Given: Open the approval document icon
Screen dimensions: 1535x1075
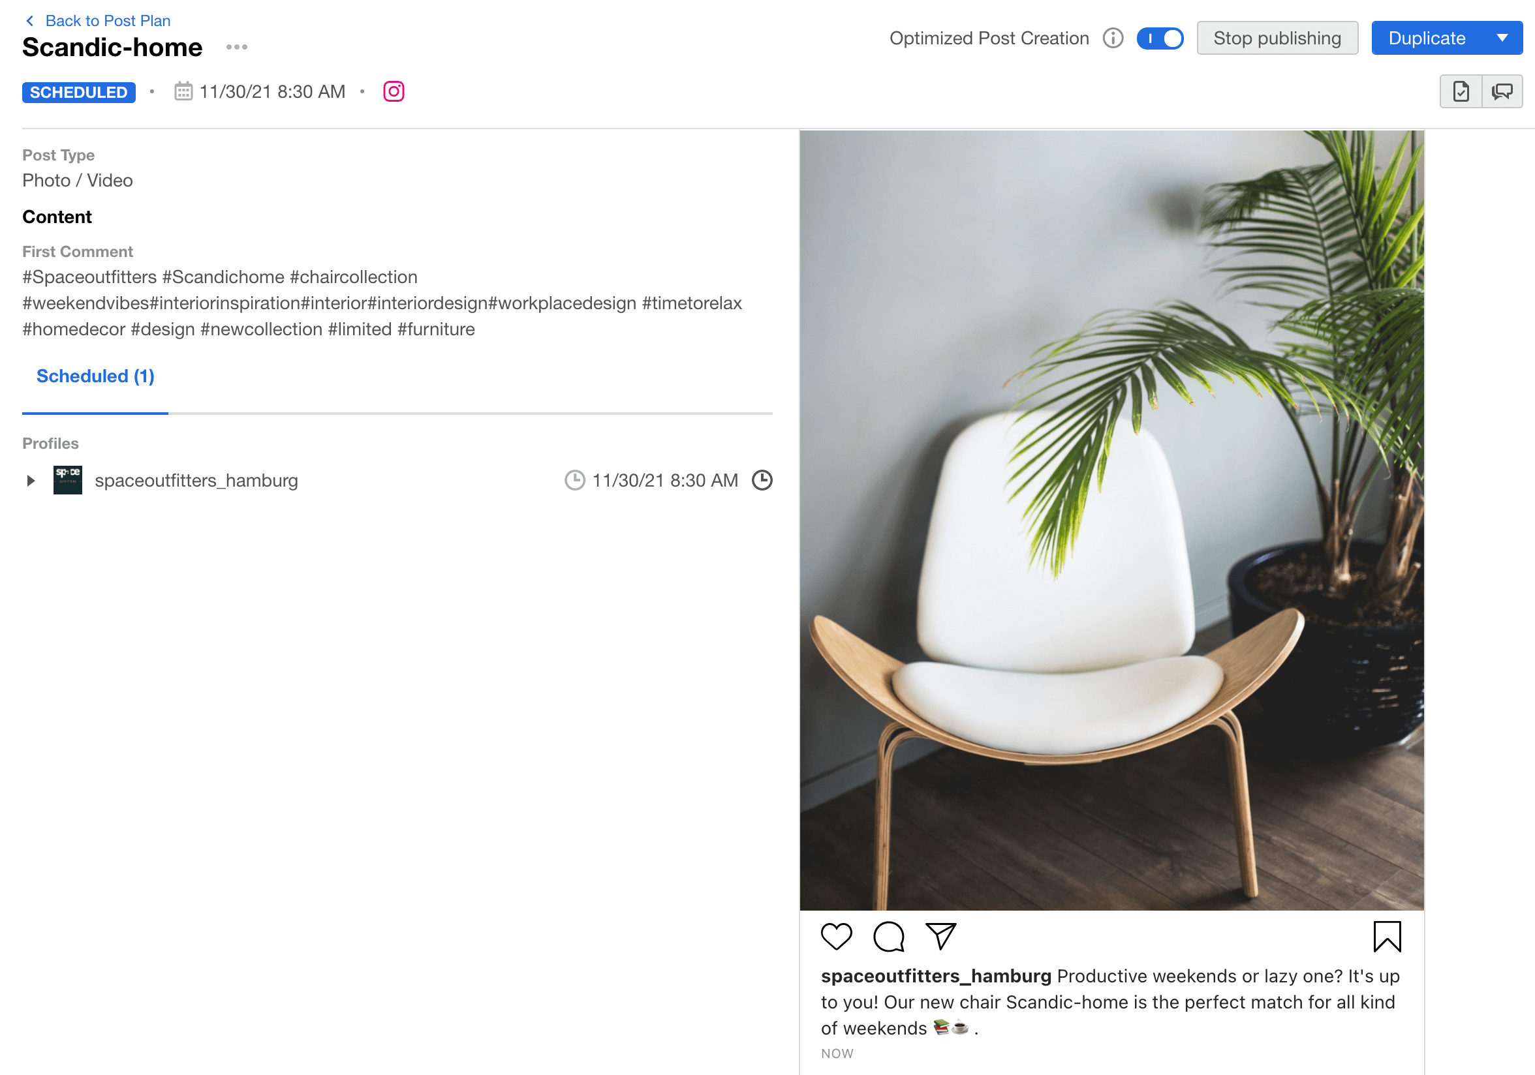Looking at the screenshot, I should 1461,91.
